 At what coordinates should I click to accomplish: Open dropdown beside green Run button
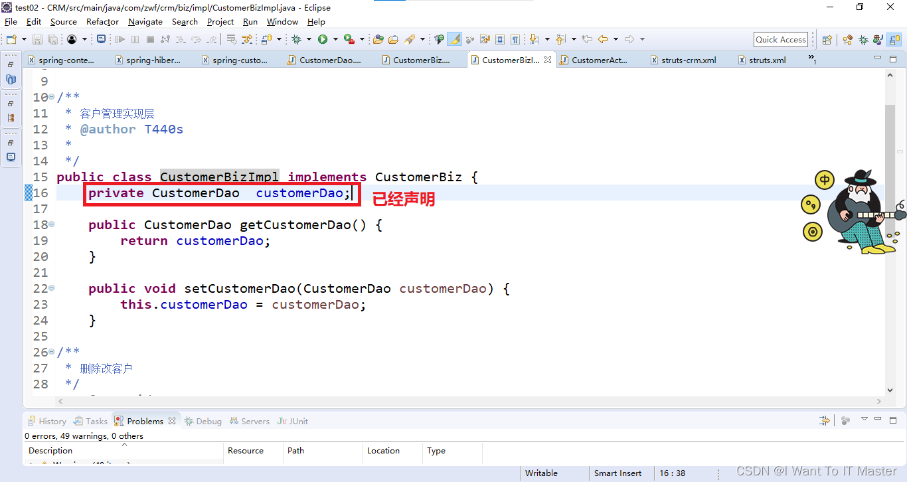click(335, 39)
